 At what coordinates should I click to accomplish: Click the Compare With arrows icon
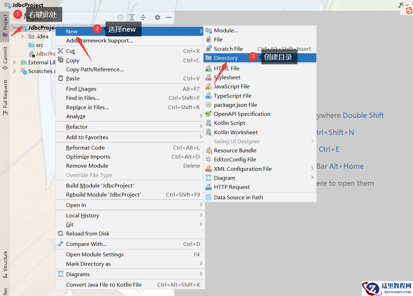(61, 244)
